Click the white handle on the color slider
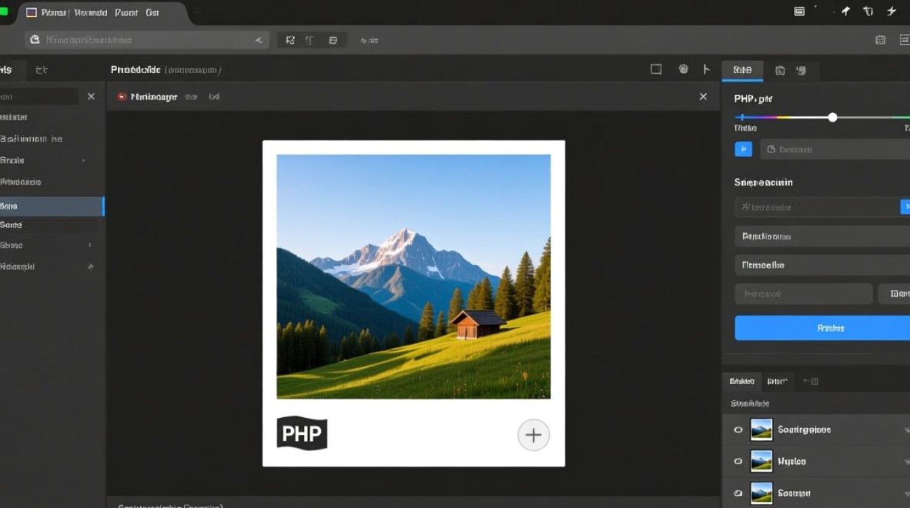Viewport: 910px width, 508px height. [x=832, y=117]
